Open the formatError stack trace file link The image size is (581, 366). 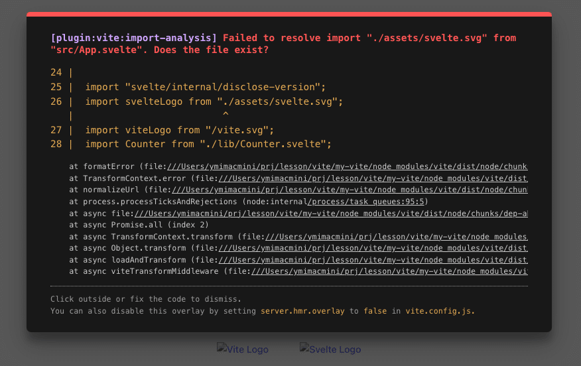tap(347, 166)
